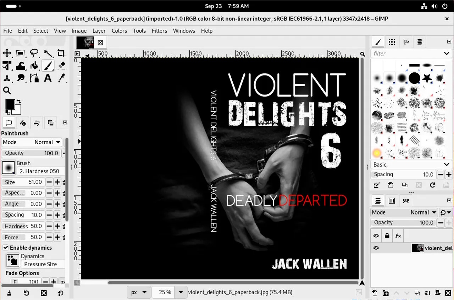
Task: Select the Paintbrush tool
Action: pos(48,66)
